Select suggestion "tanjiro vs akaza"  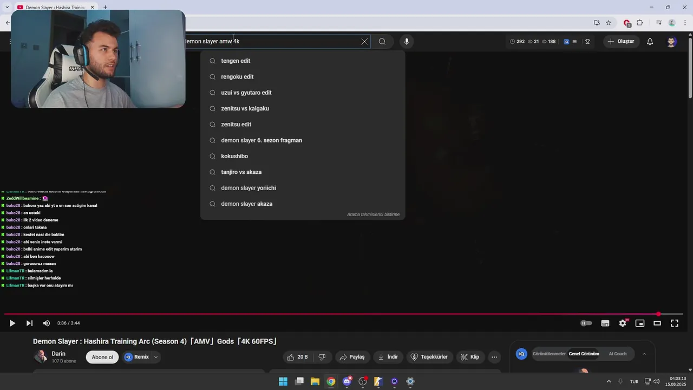pyautogui.click(x=303, y=172)
